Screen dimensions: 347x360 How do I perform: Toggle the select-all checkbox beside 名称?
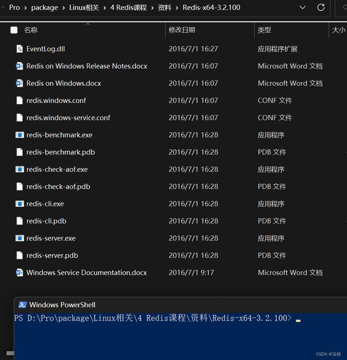(14, 30)
